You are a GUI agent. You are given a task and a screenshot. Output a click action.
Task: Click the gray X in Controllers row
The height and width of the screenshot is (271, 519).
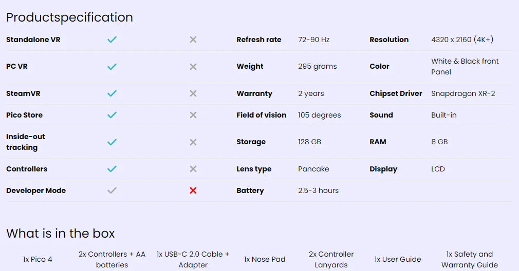193,169
